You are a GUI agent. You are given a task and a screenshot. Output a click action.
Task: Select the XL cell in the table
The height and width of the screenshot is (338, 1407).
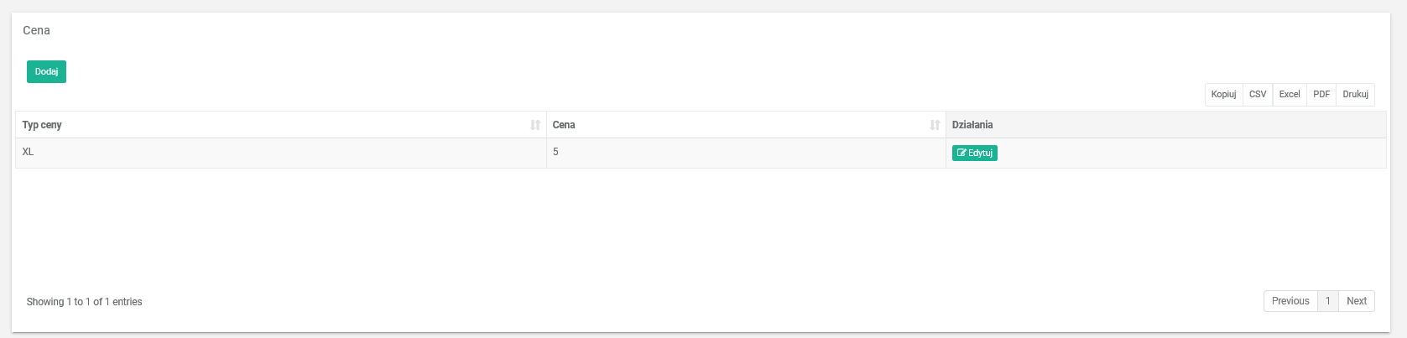tap(29, 152)
